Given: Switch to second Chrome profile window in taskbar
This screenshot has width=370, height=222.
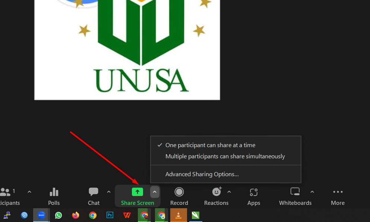Looking at the screenshot, I should pyautogui.click(x=161, y=215).
